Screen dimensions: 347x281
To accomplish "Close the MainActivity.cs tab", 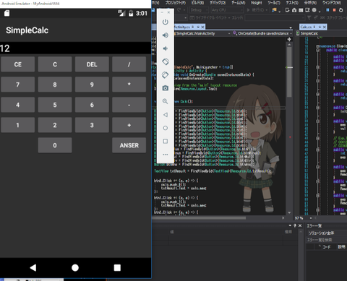I will point(203,27).
